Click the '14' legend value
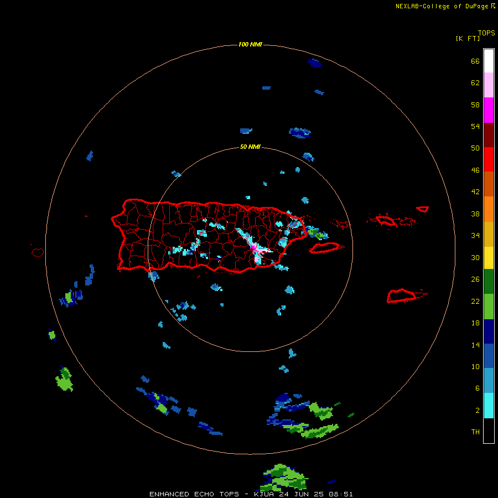The width and height of the screenshot is (498, 498). click(x=475, y=345)
